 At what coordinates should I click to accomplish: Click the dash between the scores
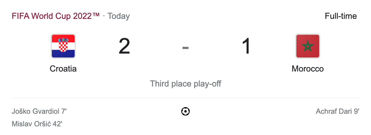pos(185,47)
